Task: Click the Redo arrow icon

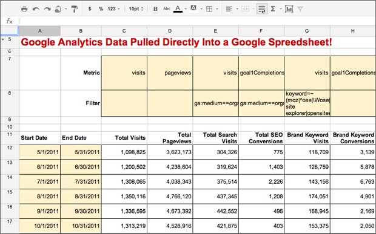Action: pyautogui.click(x=47, y=9)
